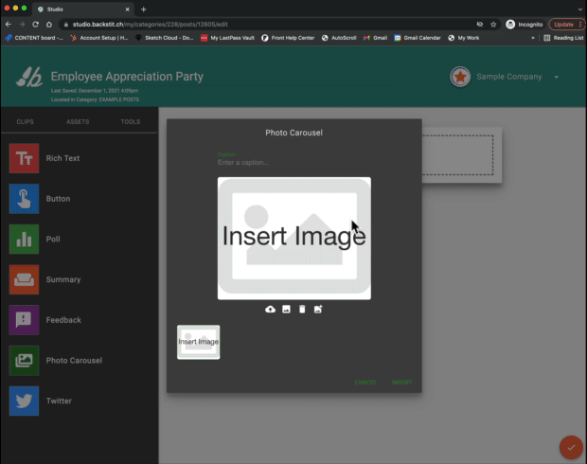Click the browser reload icon
The width and height of the screenshot is (587, 464).
coord(35,25)
